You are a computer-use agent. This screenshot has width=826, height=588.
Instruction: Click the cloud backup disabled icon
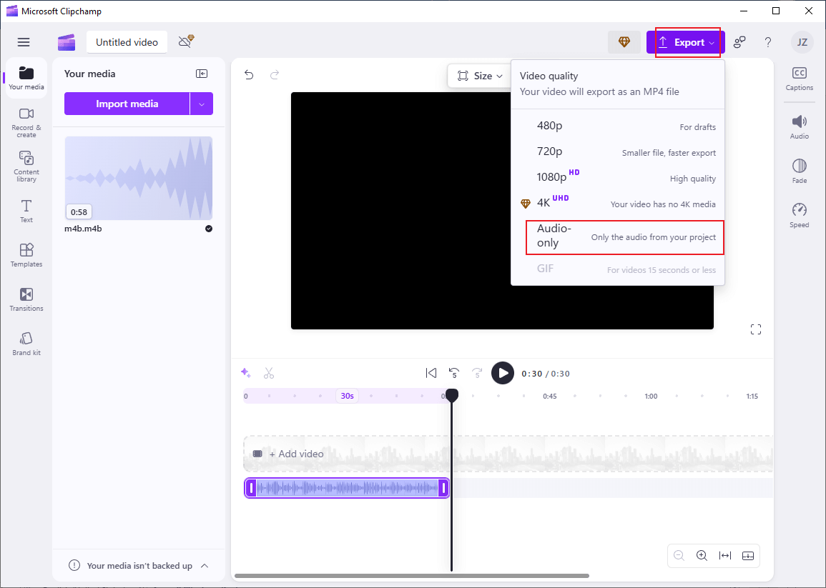pos(186,41)
